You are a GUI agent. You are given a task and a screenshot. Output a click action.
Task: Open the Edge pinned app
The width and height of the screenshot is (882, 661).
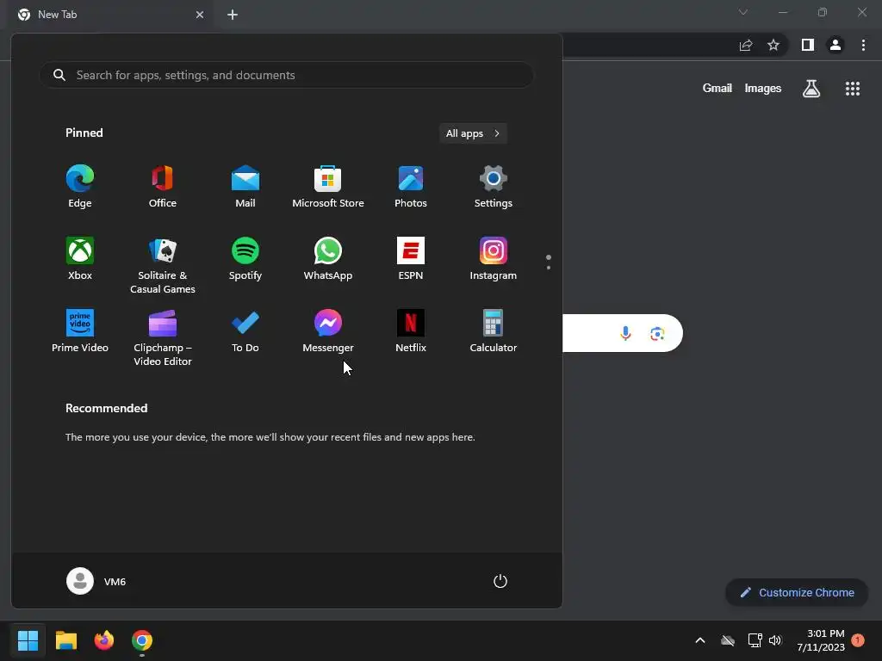(80, 187)
